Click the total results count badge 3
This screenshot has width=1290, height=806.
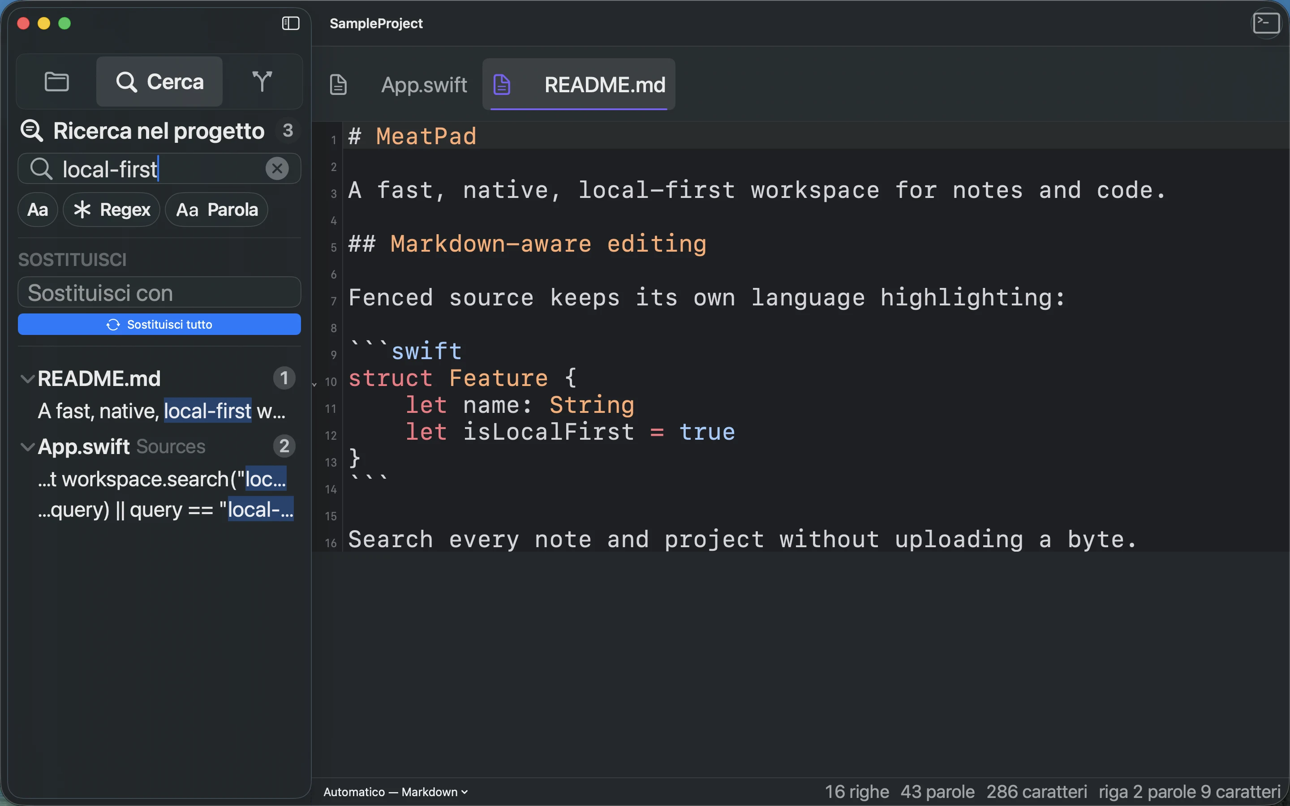(x=288, y=131)
